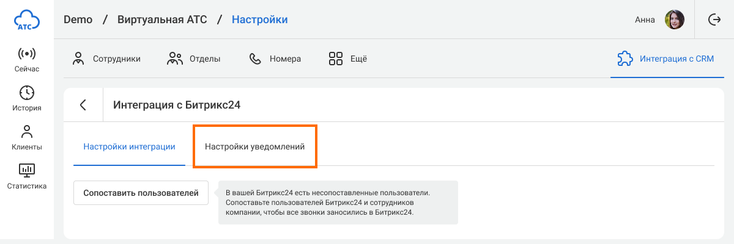This screenshot has height=244, width=734.
Task: Open the Номера phone numbers section
Action: [275, 59]
